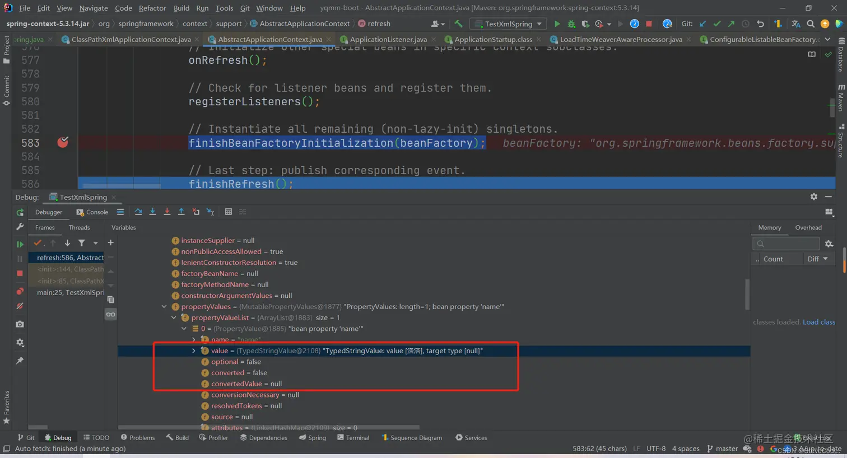
Task: Open the user profile dropdown in toolbar
Action: 438,24
